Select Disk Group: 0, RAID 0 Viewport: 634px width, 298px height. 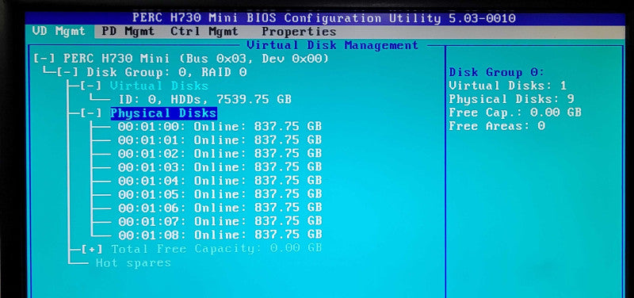click(166, 73)
